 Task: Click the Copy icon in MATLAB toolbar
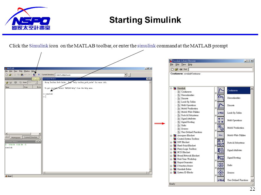tap(18, 75)
